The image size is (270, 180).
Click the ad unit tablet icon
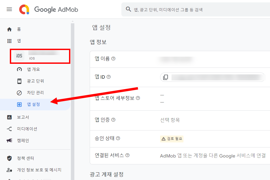[19, 81]
